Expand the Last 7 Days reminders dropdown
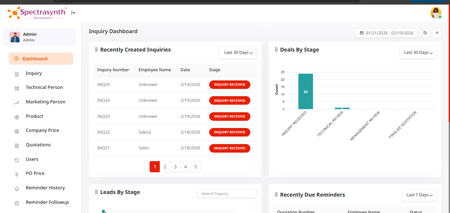Viewport: 450px width, 213px height. point(419,195)
